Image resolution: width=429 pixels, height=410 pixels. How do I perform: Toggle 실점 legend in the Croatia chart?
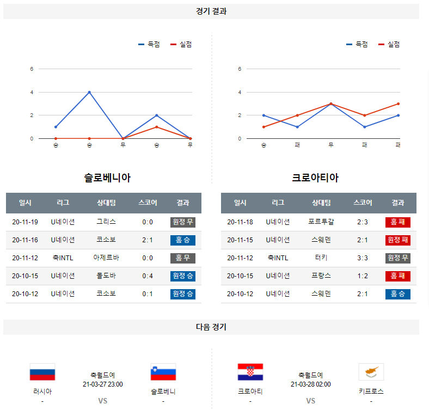pos(389,45)
